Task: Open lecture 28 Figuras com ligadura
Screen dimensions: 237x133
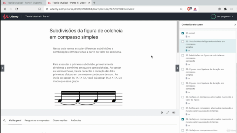Action: [208, 74]
